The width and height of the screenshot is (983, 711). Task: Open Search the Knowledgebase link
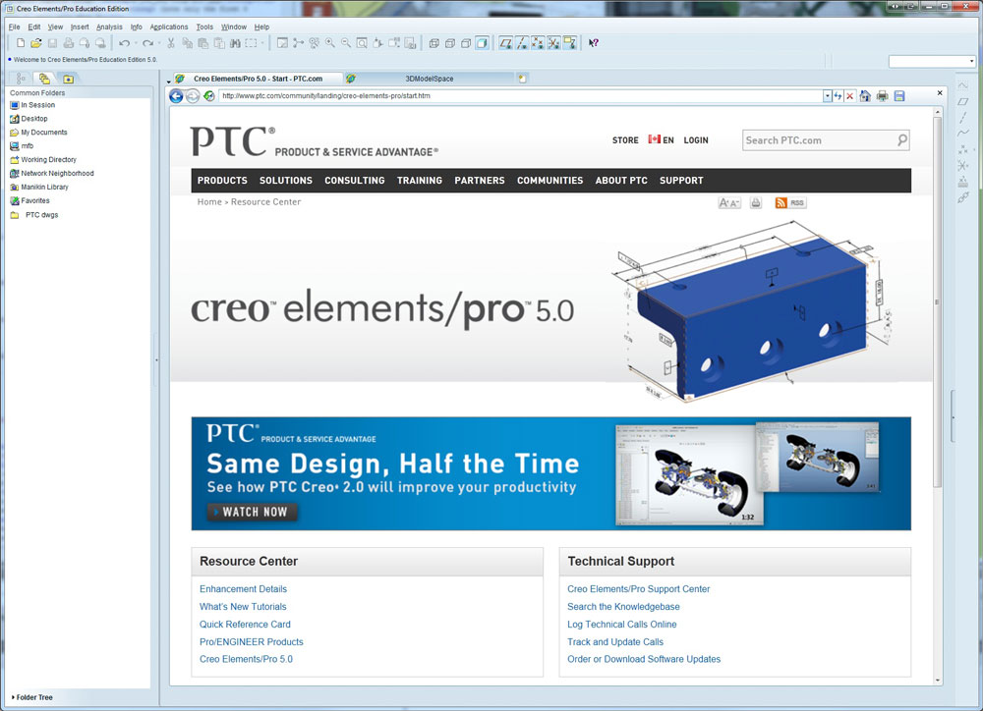coord(623,606)
